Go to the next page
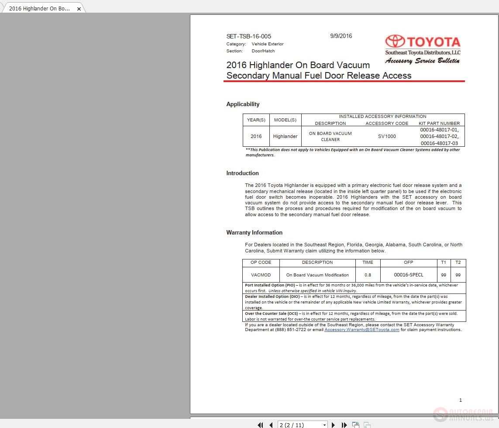The image size is (499, 428). [333, 425]
